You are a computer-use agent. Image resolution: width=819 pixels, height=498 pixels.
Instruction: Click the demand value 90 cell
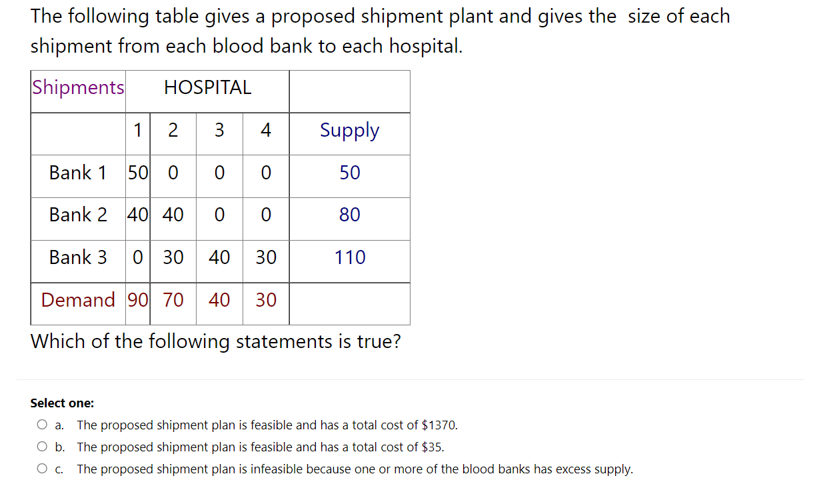click(x=138, y=300)
